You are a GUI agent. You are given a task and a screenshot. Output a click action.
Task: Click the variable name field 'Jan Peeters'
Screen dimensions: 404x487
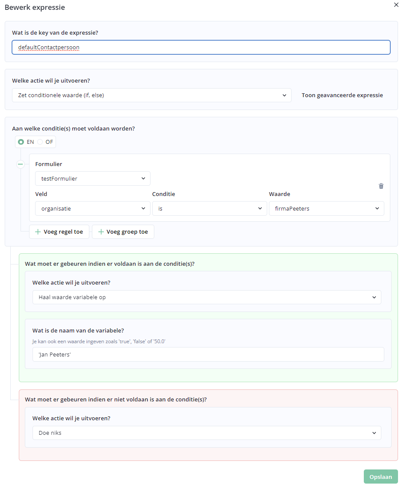pyautogui.click(x=208, y=354)
